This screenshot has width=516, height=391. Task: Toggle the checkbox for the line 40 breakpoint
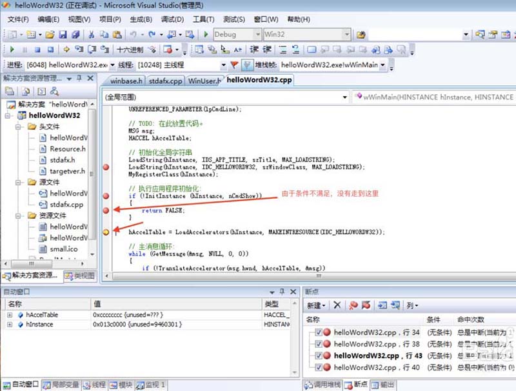(x=317, y=367)
